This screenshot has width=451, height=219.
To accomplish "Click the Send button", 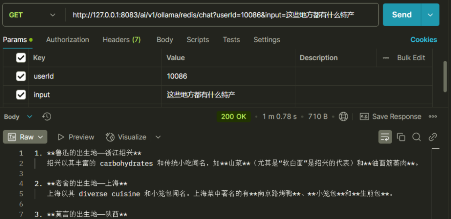I will [402, 15].
